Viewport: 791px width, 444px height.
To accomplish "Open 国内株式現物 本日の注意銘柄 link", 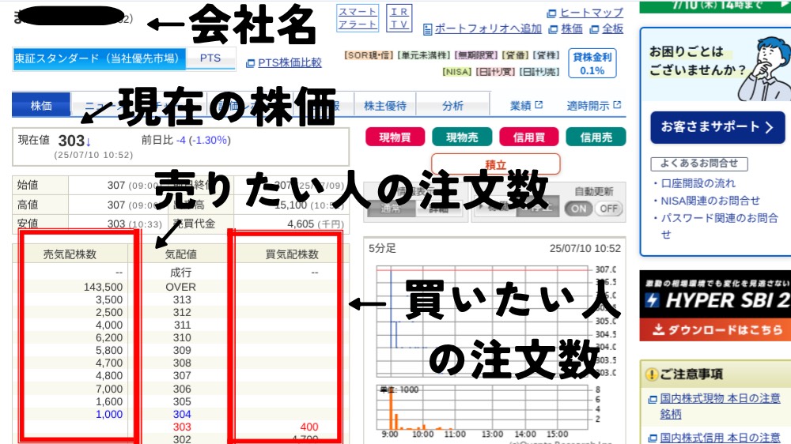I will [x=721, y=406].
